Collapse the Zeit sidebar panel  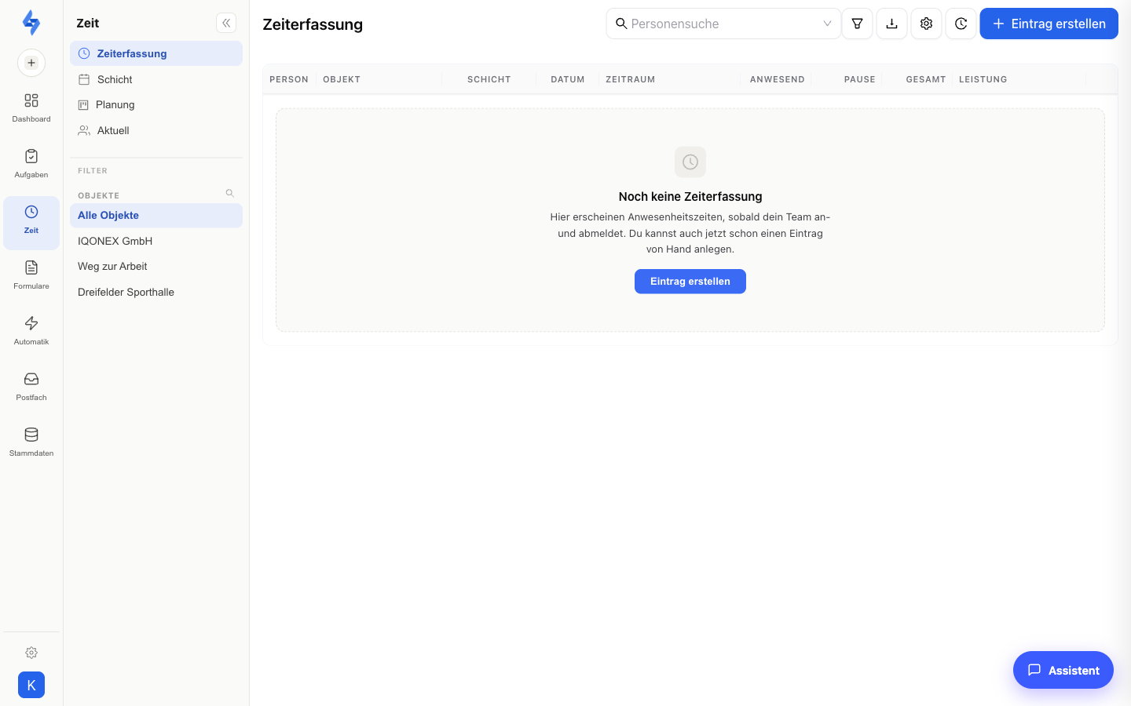226,23
